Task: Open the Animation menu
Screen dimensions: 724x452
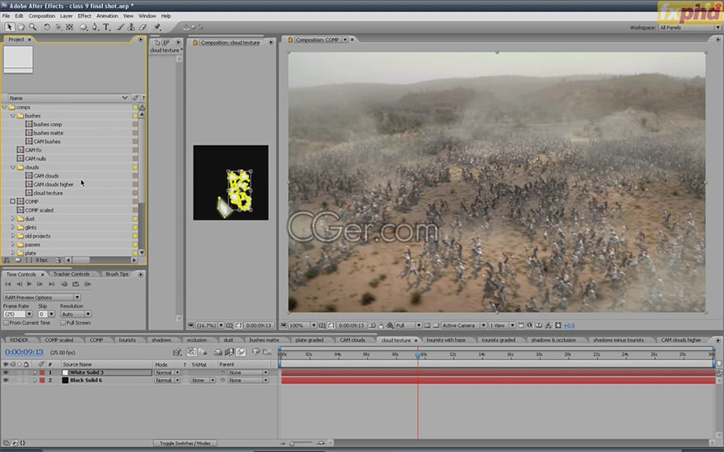Action: tap(107, 16)
